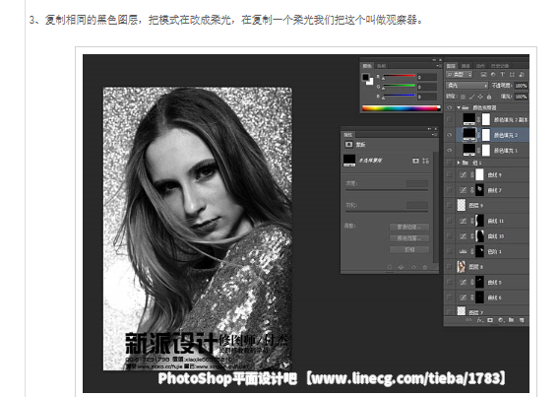Toggle lock image pixels brush icon
The height and width of the screenshot is (397, 560).
[x=471, y=97]
